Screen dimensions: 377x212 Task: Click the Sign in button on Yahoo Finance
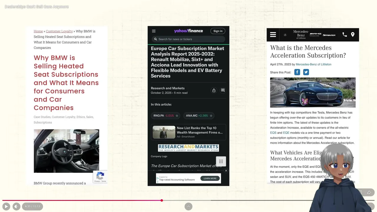[218, 31]
